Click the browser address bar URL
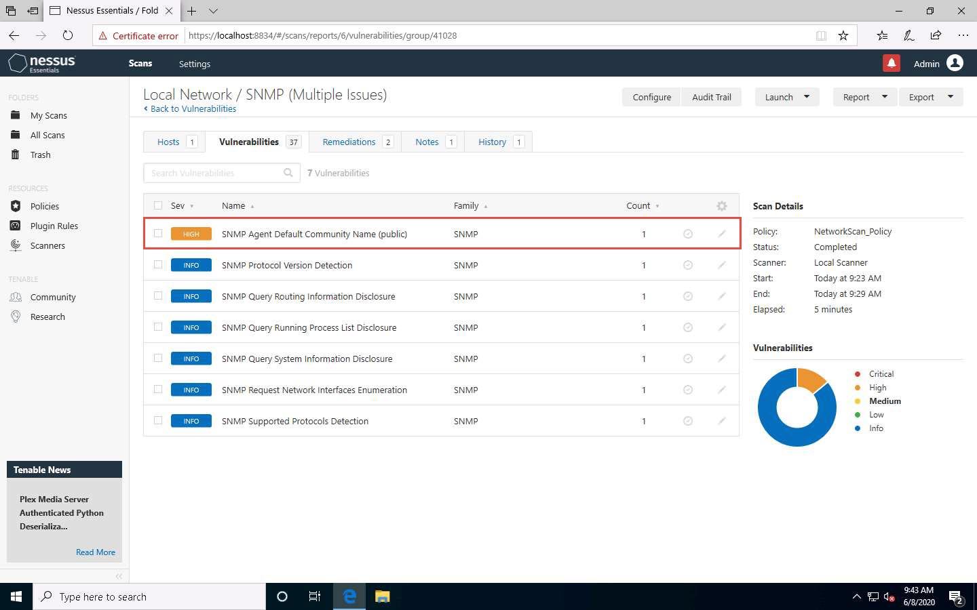The width and height of the screenshot is (977, 610). click(322, 35)
